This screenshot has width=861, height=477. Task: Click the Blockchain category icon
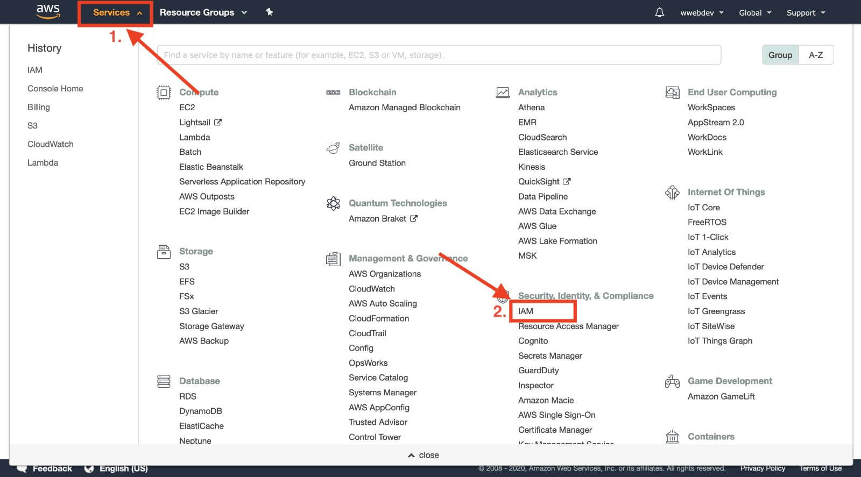[x=333, y=92]
